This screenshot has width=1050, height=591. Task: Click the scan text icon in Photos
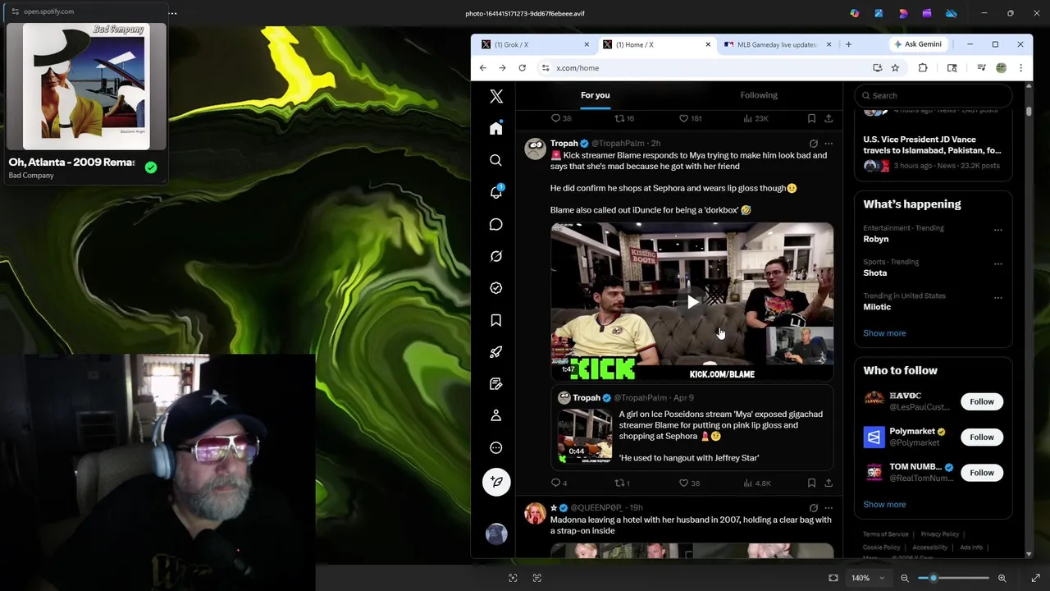pyautogui.click(x=537, y=578)
